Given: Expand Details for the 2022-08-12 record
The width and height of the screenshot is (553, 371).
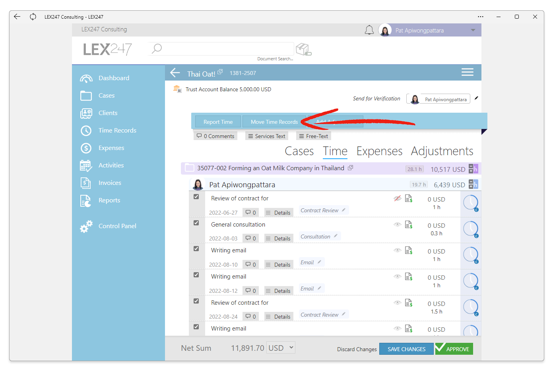Looking at the screenshot, I should (x=278, y=291).
